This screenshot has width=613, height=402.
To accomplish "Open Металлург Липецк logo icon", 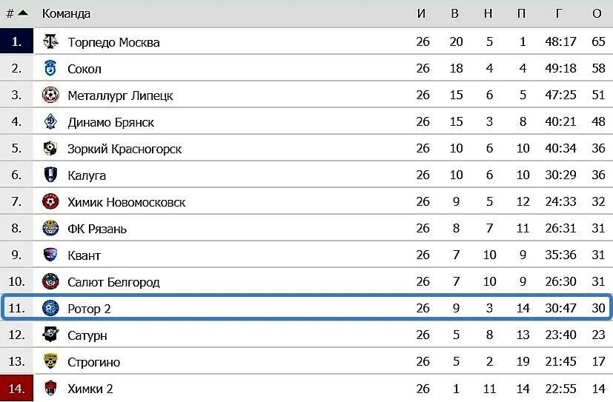I will click(x=50, y=95).
